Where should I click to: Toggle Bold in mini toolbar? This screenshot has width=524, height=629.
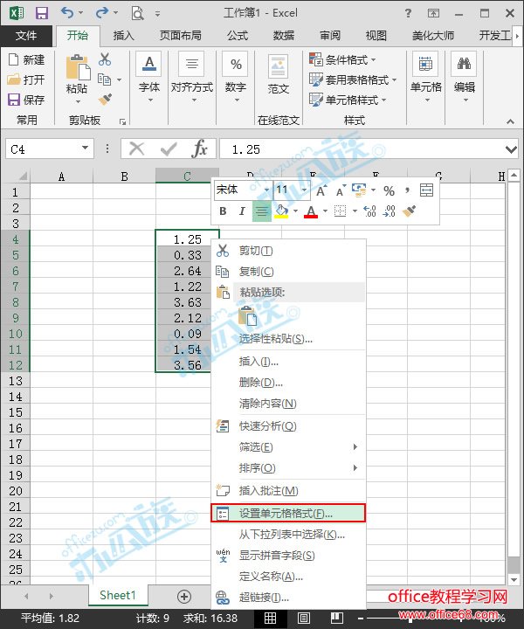pos(223,211)
